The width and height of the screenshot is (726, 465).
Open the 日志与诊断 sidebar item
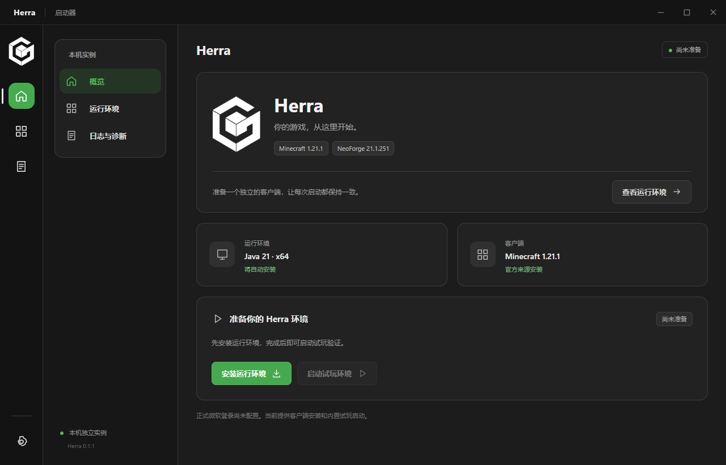click(x=110, y=136)
